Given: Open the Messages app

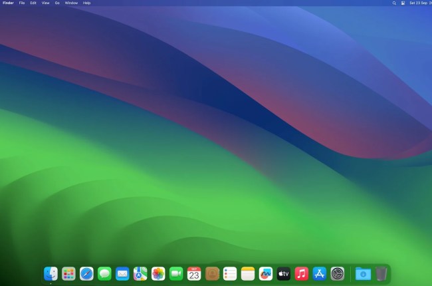Looking at the screenshot, I should pyautogui.click(x=104, y=273).
